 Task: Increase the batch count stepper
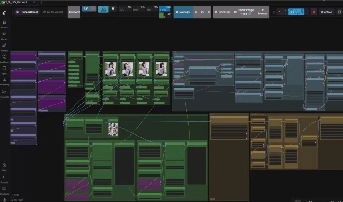285,11
